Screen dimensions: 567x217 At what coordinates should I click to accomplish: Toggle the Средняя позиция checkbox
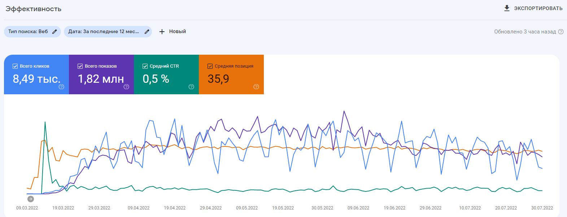210,66
